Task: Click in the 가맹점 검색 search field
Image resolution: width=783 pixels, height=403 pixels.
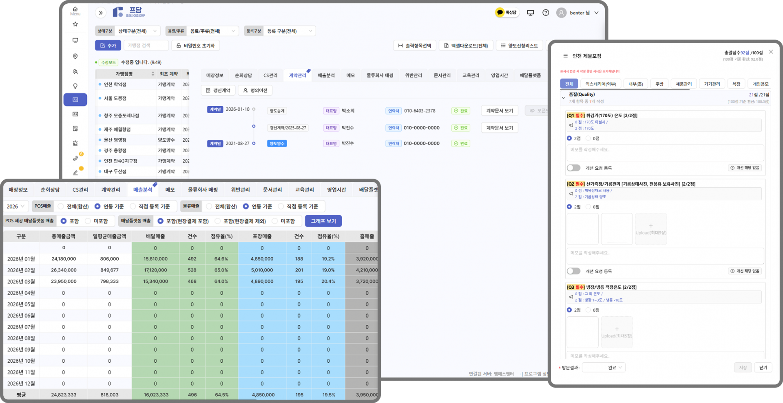Action: pyautogui.click(x=146, y=46)
